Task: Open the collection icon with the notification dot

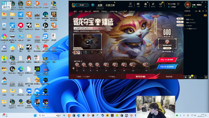Action: [x=146, y=5]
